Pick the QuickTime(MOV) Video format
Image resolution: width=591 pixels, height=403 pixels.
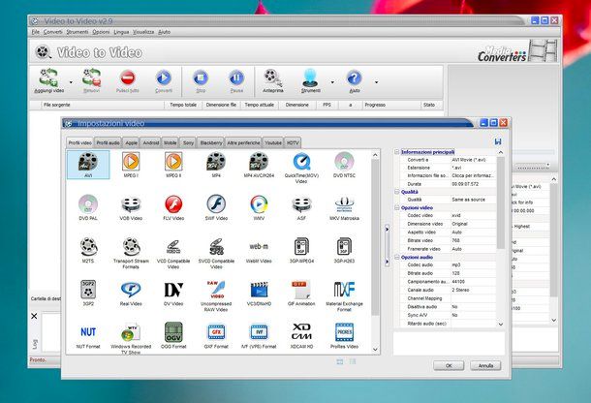(x=301, y=167)
